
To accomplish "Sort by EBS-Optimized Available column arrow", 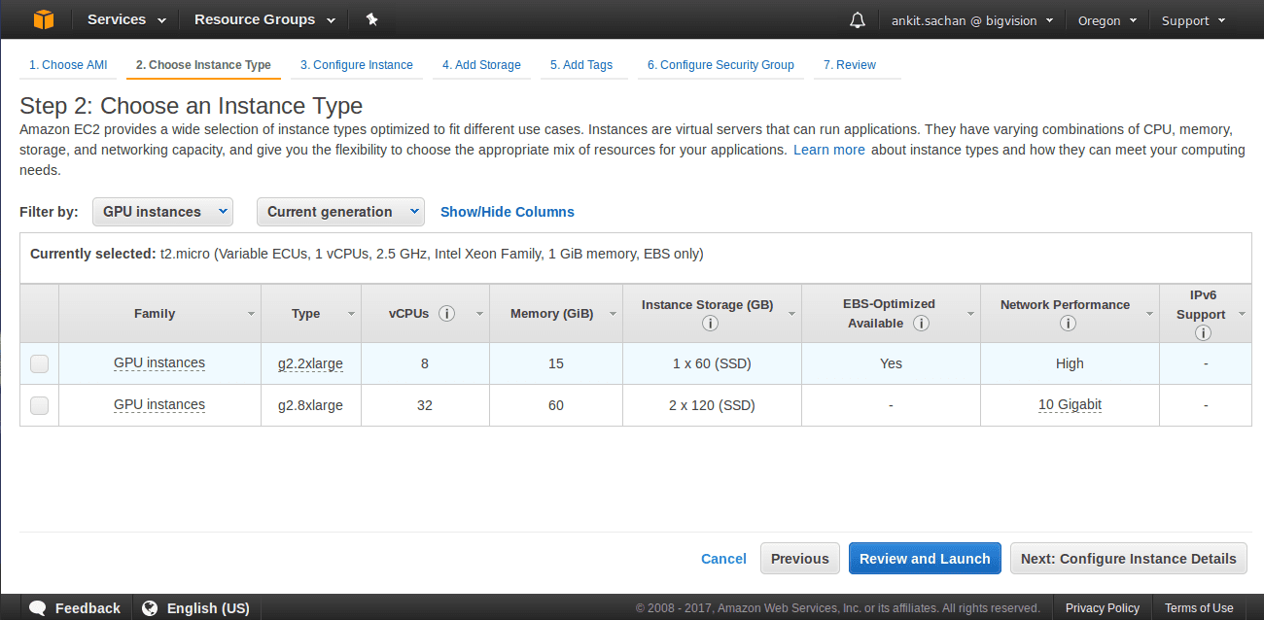I will point(970,314).
